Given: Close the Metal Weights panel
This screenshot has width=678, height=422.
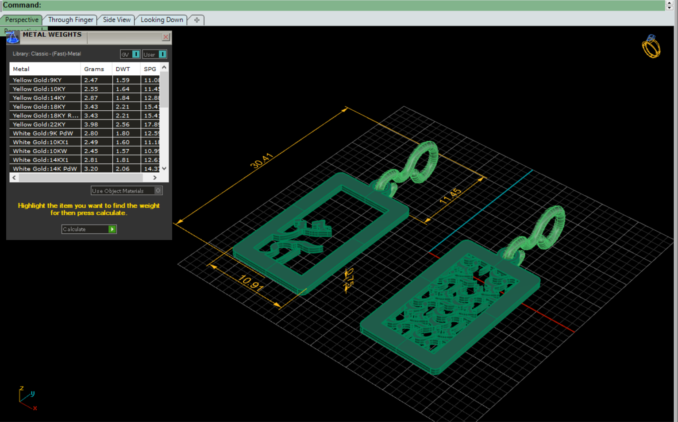Looking at the screenshot, I should point(166,37).
